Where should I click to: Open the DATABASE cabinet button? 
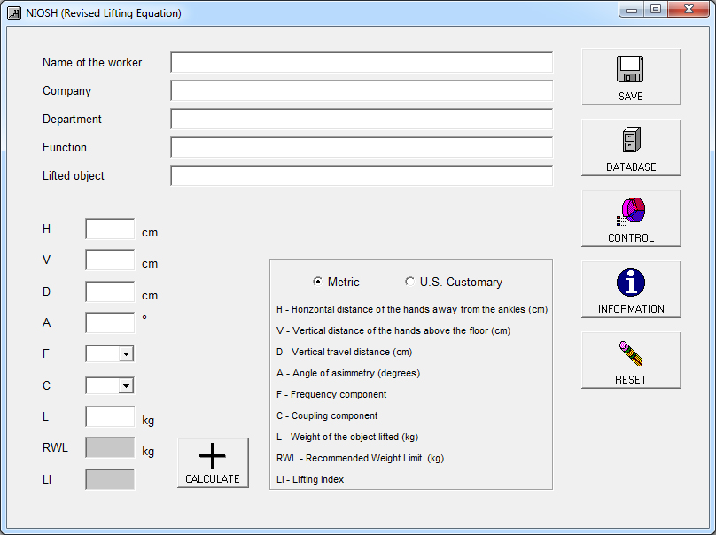(631, 147)
